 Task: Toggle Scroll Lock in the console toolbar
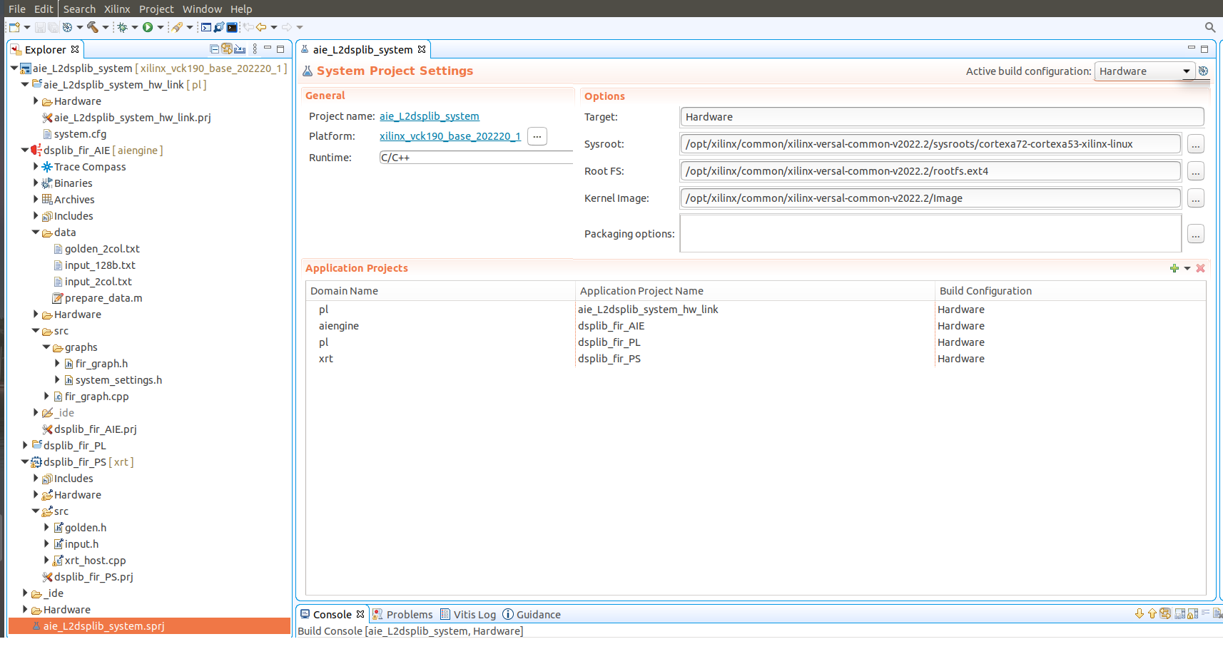pos(1192,613)
